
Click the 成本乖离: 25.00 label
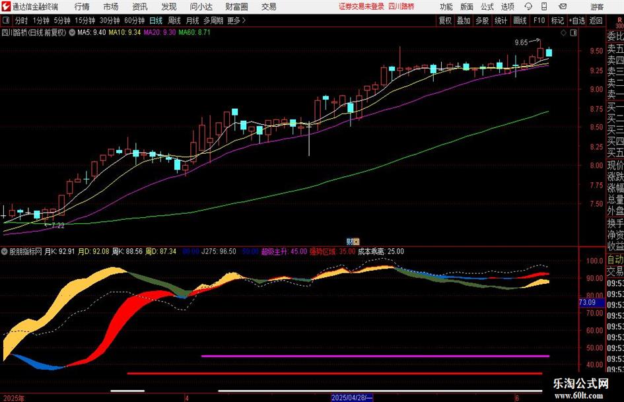(x=381, y=251)
